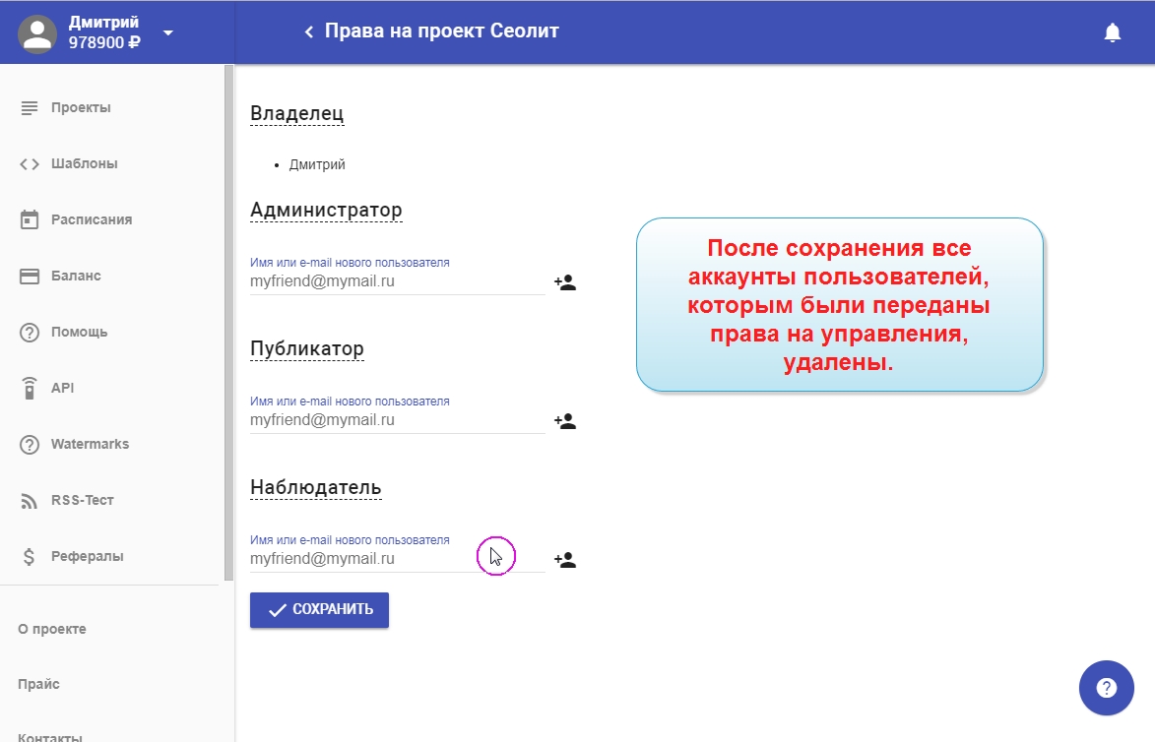Click the user avatar icon
Viewport: 1155px width, 742px height.
(x=37, y=32)
